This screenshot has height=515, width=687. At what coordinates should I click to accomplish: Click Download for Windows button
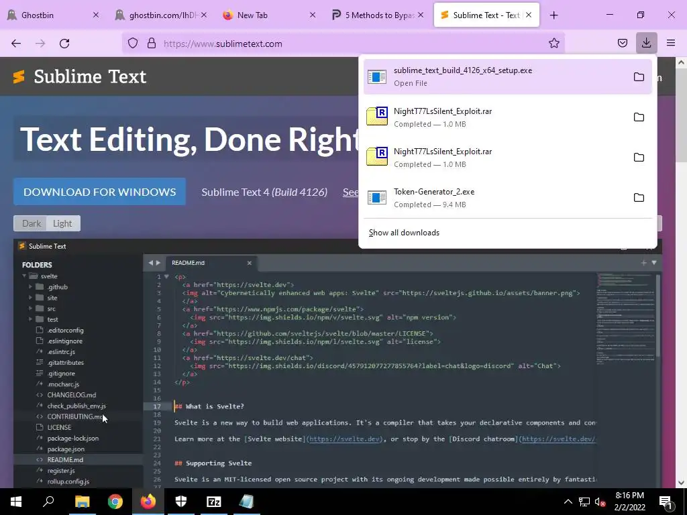[x=99, y=192]
